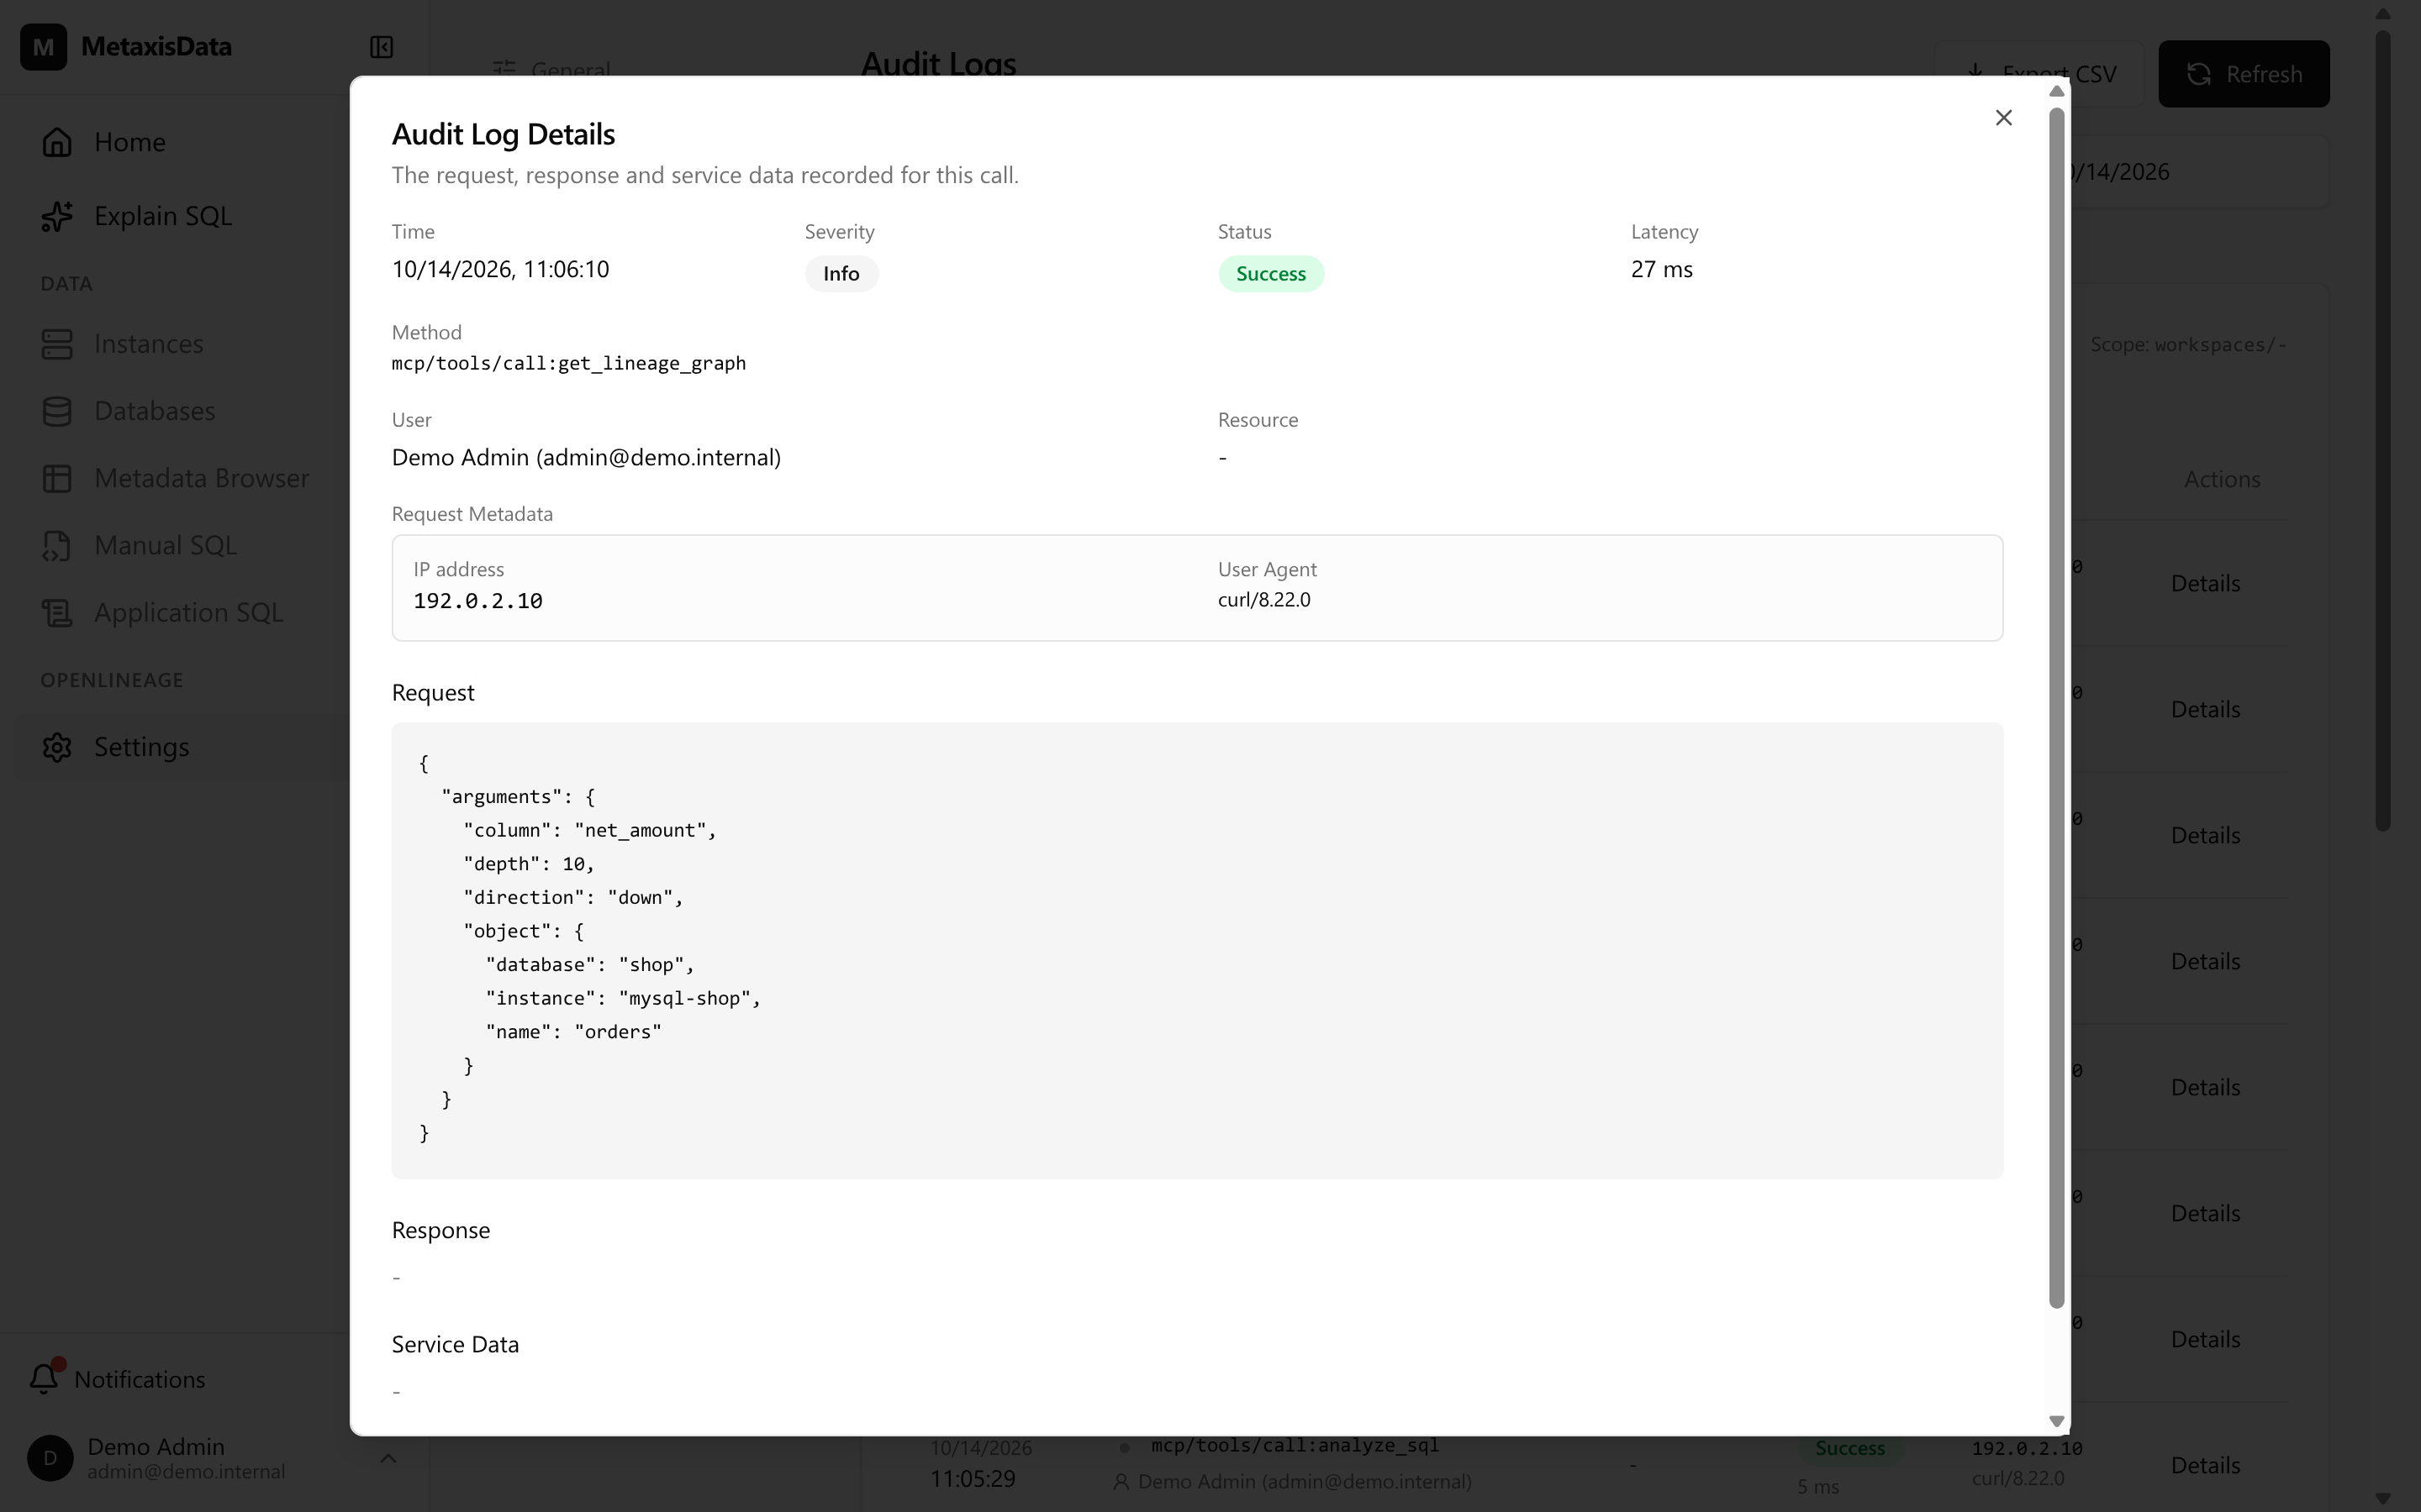The height and width of the screenshot is (1512, 2421).
Task: Open the Explain SQL sparkle icon
Action: click(x=57, y=216)
